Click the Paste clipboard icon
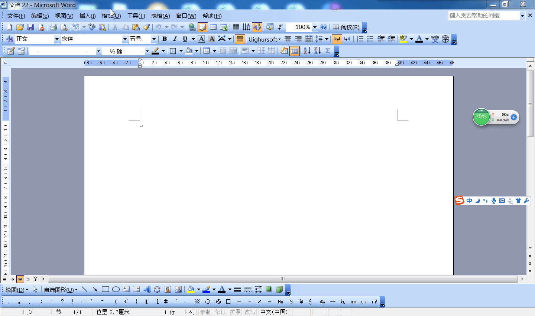This screenshot has width=535, height=316. [x=136, y=27]
